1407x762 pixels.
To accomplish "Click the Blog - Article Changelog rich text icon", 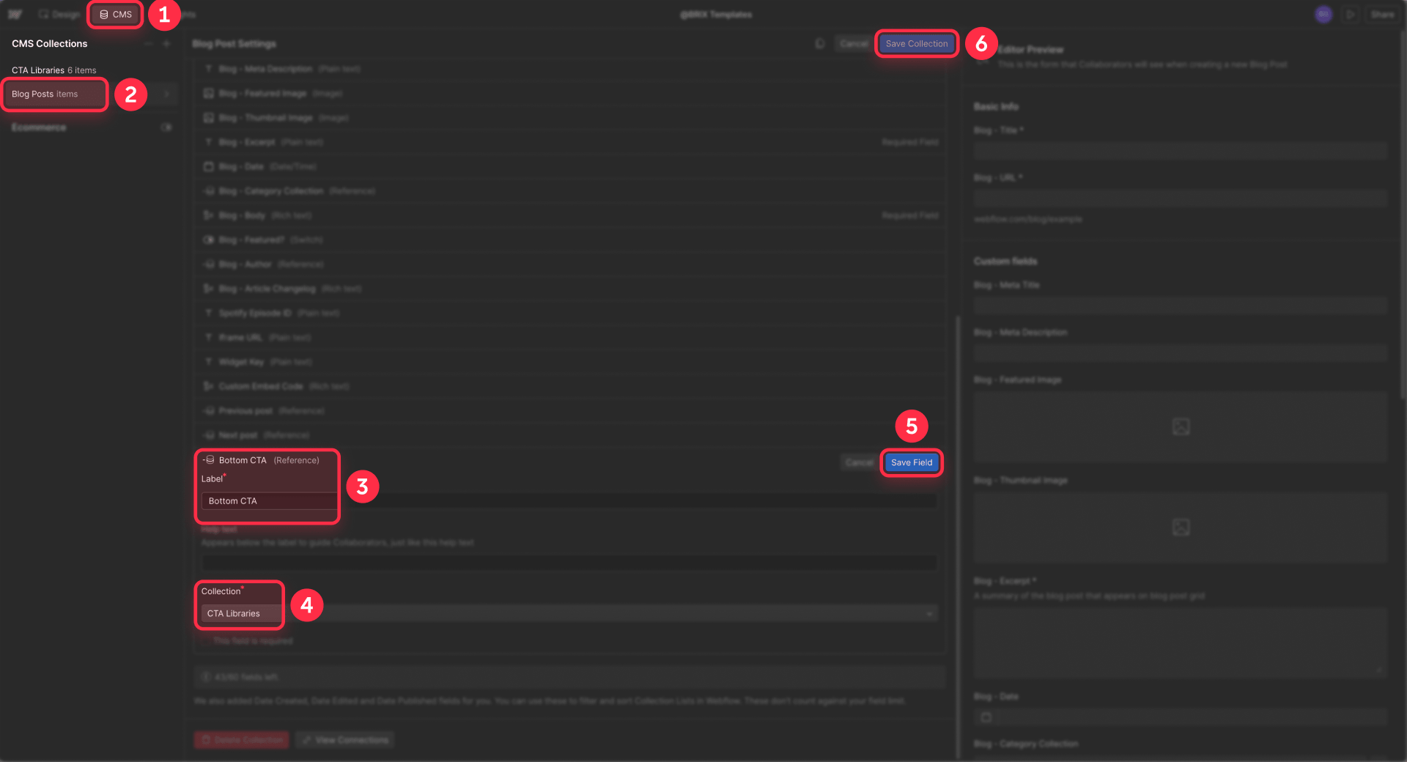I will [x=209, y=289].
